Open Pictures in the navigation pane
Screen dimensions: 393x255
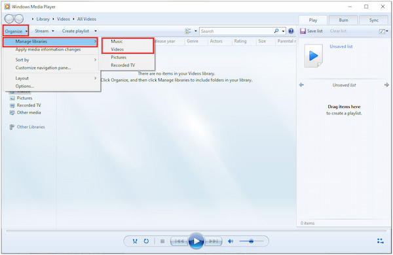point(24,98)
